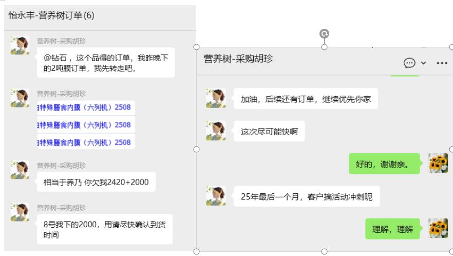
Task: Open the middle 特殊膳食内膜（六列机）2508 link
Action: tap(84, 125)
